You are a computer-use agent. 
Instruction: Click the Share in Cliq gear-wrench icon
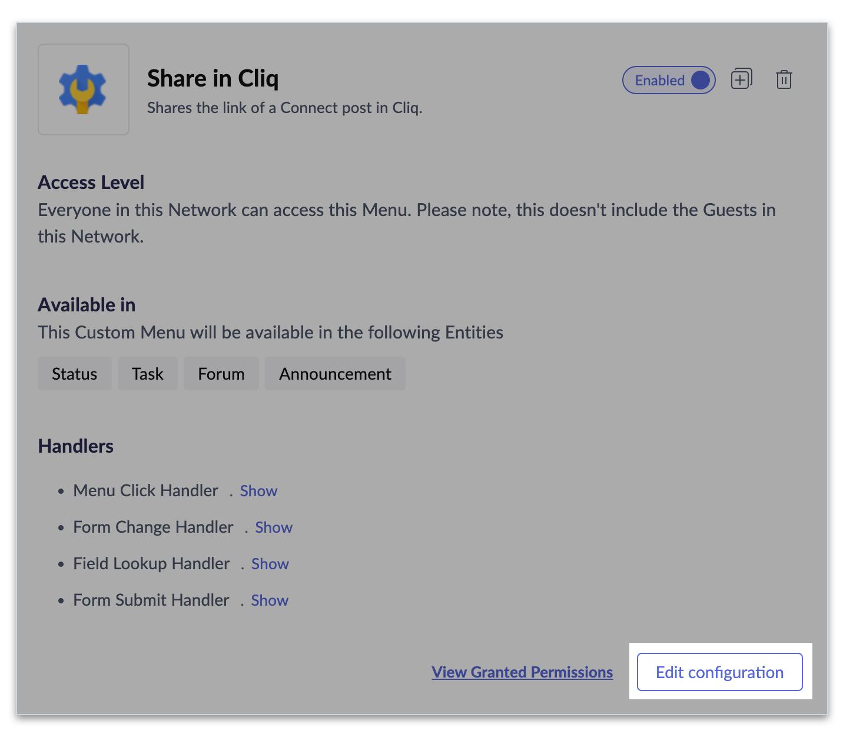pyautogui.click(x=83, y=89)
